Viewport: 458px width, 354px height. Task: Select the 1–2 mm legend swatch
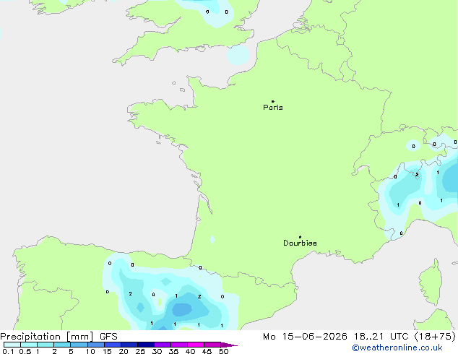click(x=46, y=345)
